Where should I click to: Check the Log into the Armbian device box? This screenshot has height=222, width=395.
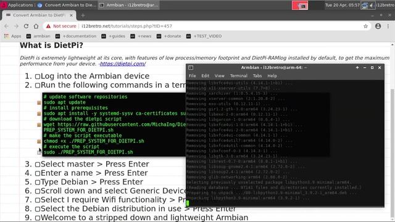pos(38,76)
